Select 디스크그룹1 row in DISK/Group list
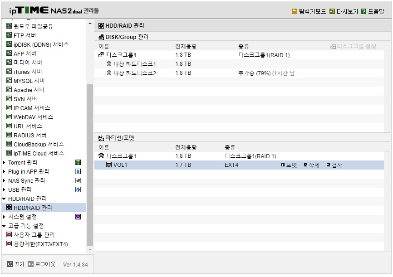This screenshot has height=277, width=393. click(239, 55)
